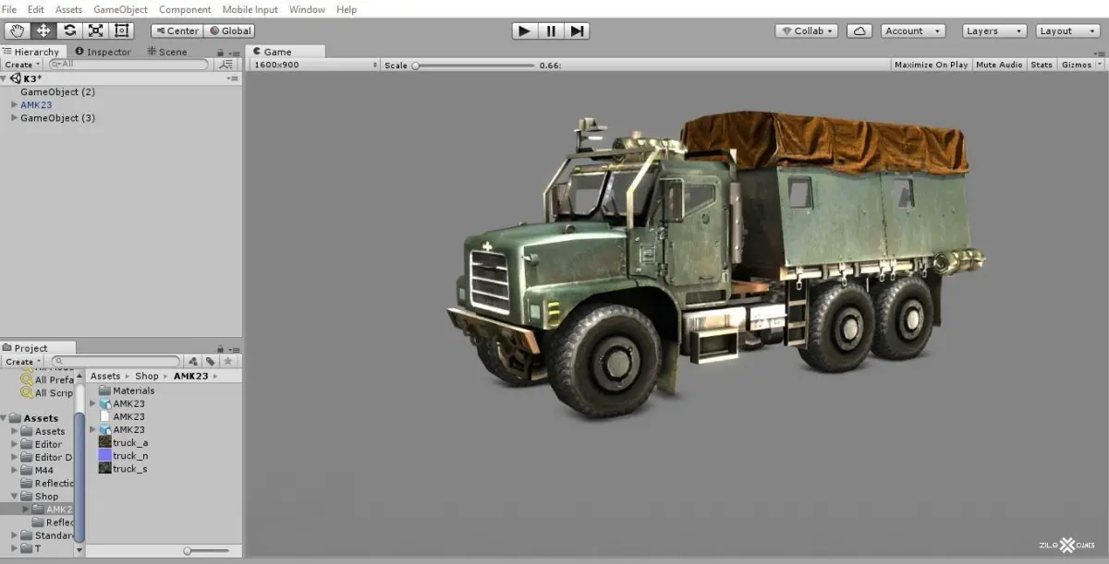Lock the Hierarchy panel
The height and width of the screenshot is (564, 1109).
click(222, 53)
